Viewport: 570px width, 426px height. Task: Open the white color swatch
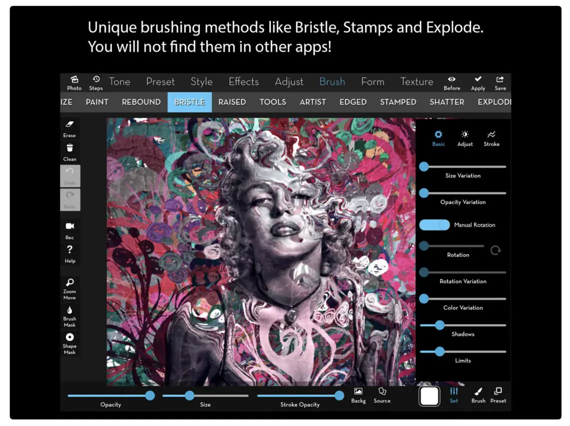[429, 396]
